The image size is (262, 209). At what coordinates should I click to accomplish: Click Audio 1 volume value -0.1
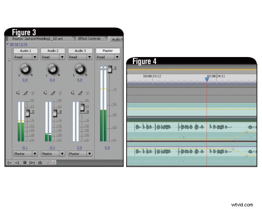click(25, 148)
